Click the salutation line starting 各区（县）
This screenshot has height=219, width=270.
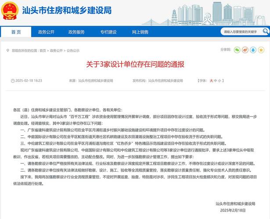point(68,110)
